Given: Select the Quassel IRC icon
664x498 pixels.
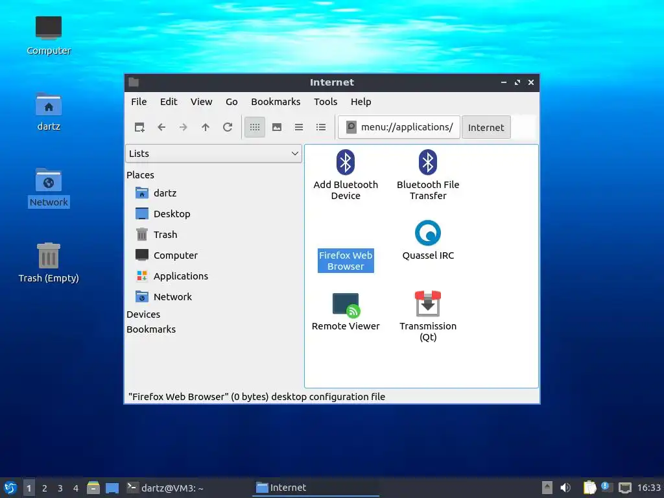Looking at the screenshot, I should 428,240.
